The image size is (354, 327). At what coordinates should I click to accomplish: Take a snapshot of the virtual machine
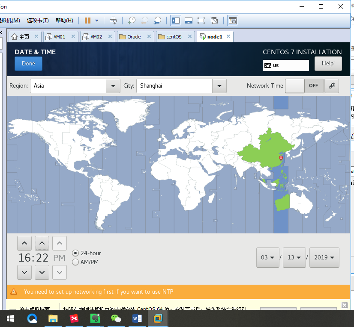132,21
